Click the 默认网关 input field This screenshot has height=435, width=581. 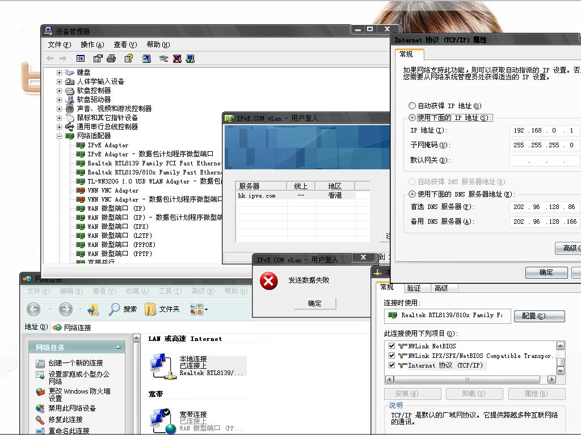click(545, 160)
